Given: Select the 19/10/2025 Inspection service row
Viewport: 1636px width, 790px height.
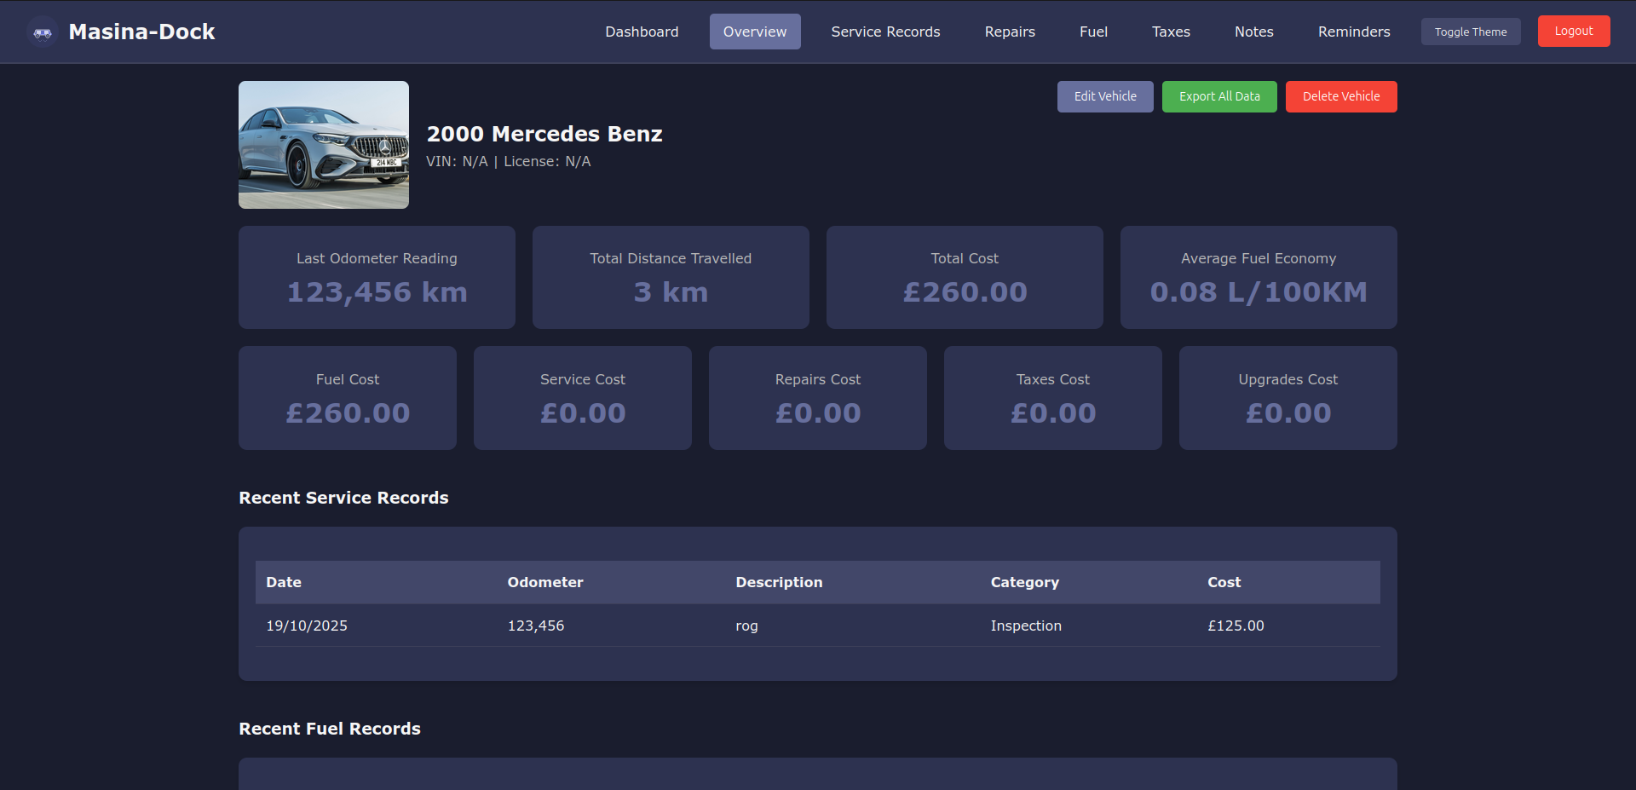Looking at the screenshot, I should point(817,626).
